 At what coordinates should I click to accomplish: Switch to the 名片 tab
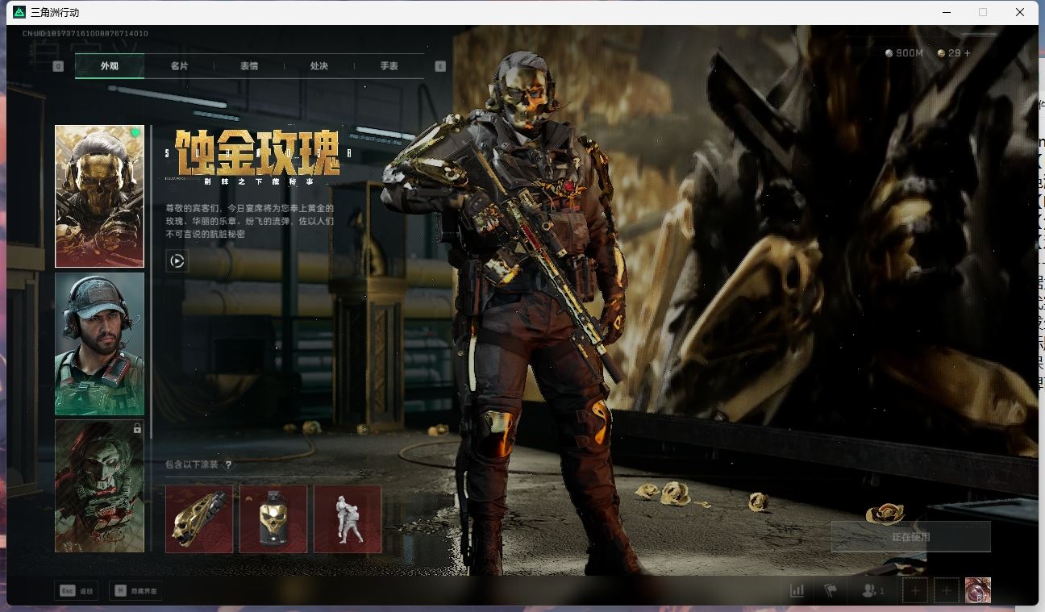[179, 66]
